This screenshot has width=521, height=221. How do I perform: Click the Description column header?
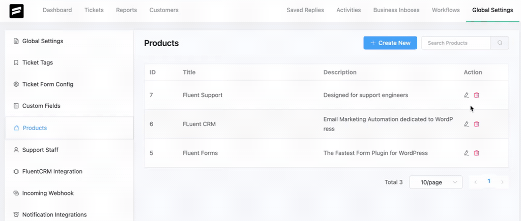[x=340, y=72]
